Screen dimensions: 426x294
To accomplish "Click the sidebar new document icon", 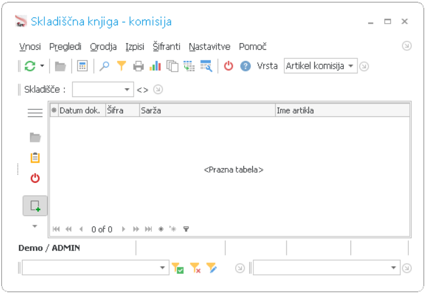I will 35,206.
